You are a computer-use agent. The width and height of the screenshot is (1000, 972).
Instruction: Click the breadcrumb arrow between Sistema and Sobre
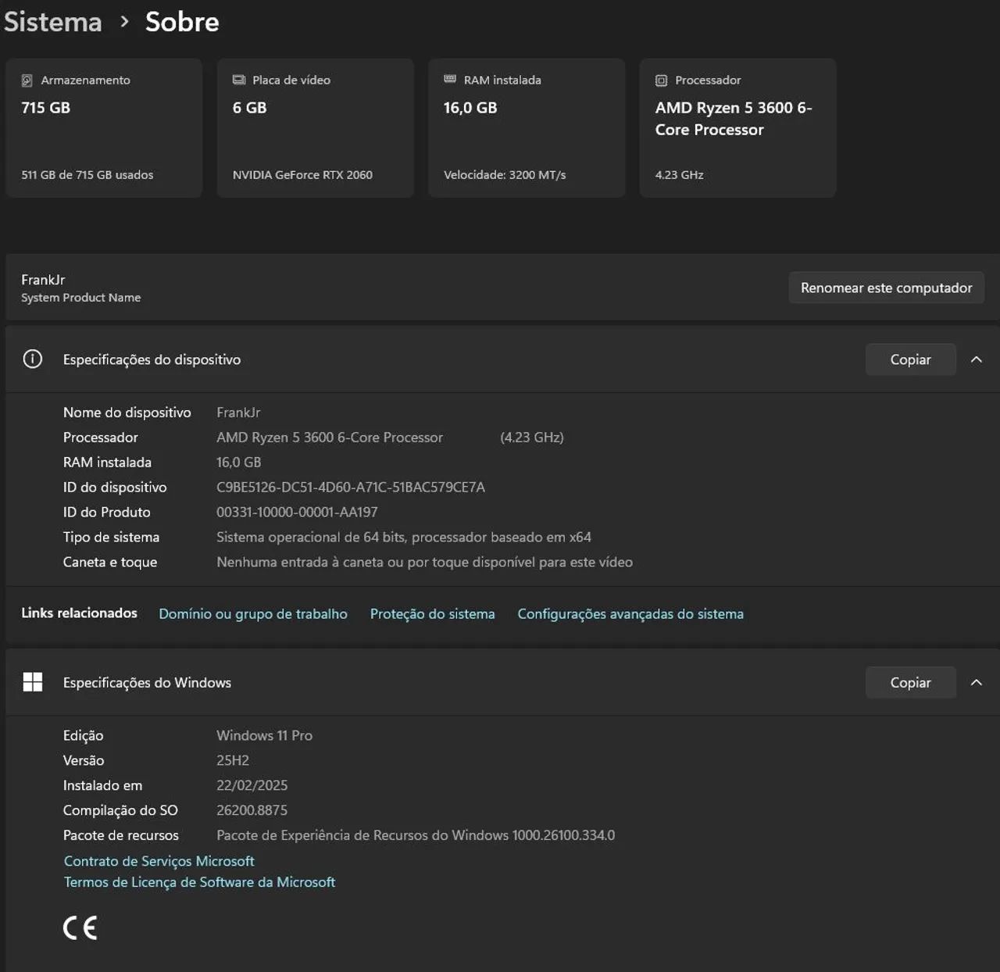click(x=124, y=22)
